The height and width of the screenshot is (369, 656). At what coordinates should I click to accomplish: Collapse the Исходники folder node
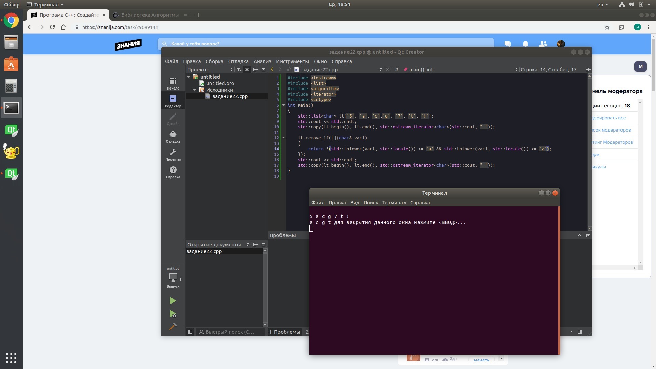coord(194,90)
